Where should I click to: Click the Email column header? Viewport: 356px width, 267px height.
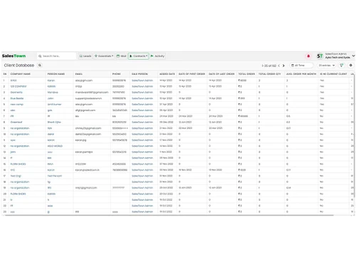(x=79, y=74)
